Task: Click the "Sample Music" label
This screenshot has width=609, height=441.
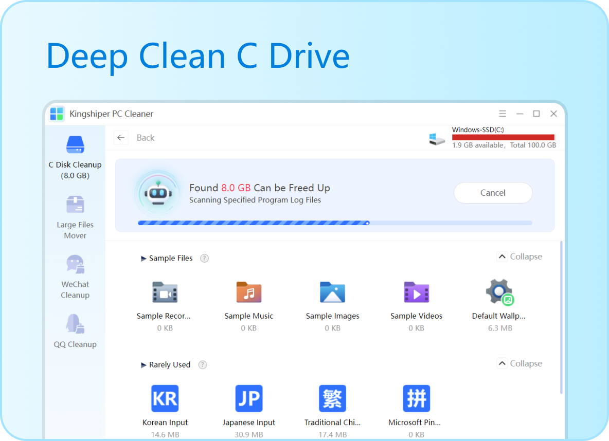Action: point(249,316)
